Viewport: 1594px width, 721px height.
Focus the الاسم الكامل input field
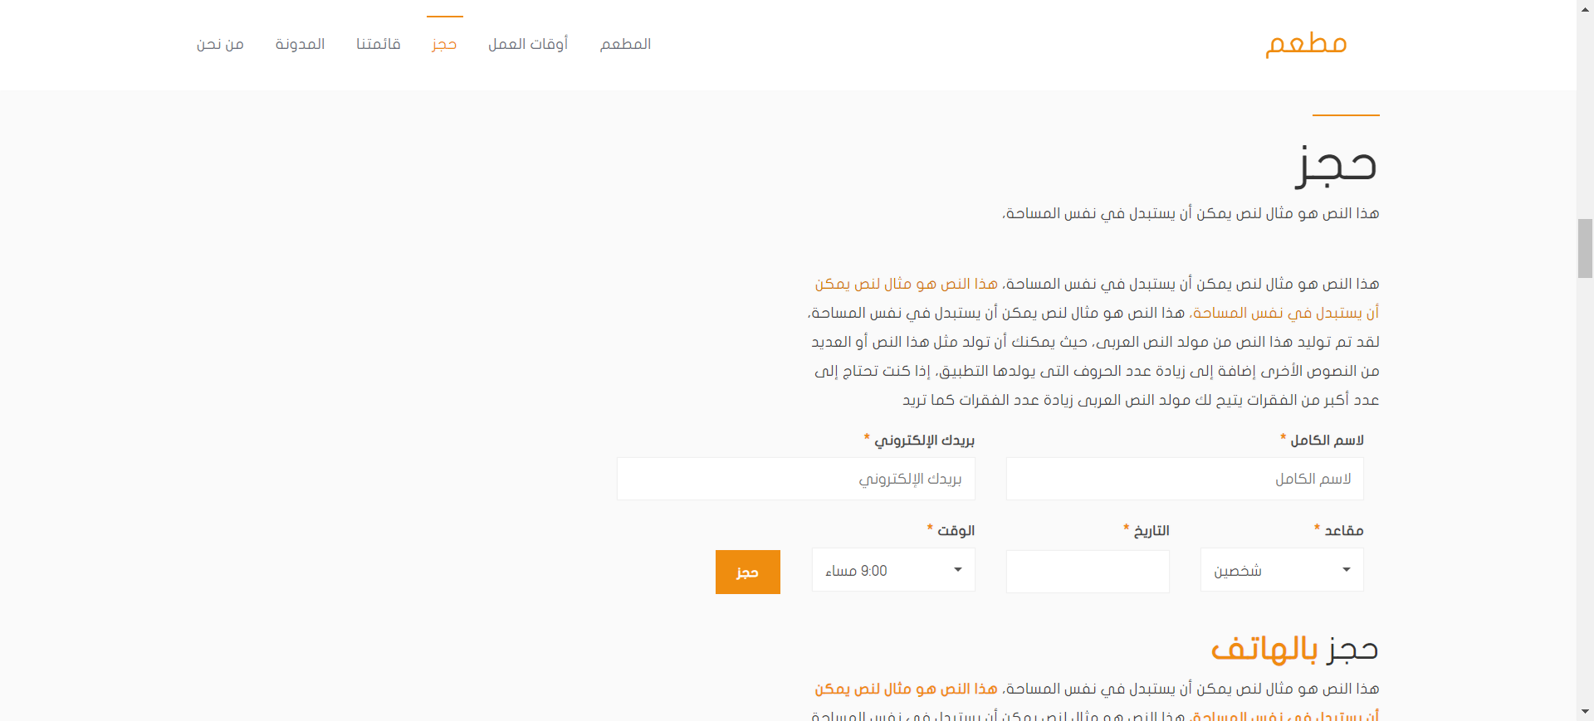coord(1185,479)
